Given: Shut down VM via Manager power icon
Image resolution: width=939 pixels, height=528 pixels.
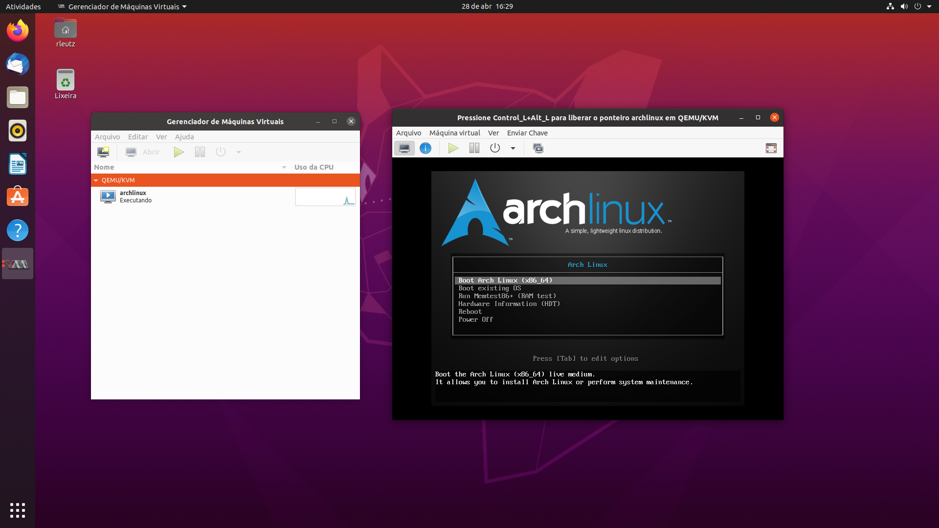Looking at the screenshot, I should [x=221, y=152].
